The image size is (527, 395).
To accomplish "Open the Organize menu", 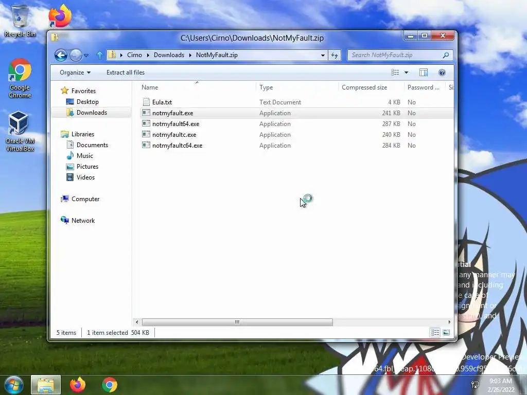I will (x=75, y=73).
